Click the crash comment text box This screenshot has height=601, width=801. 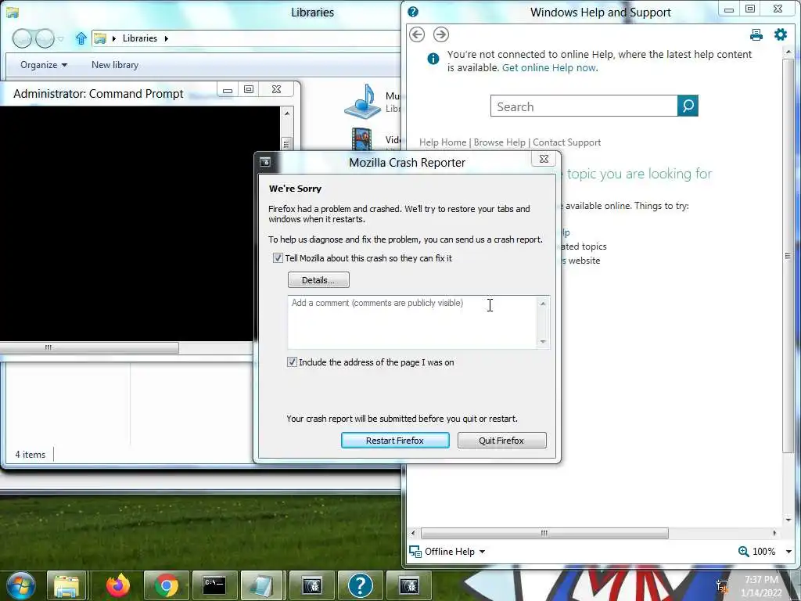click(412, 322)
